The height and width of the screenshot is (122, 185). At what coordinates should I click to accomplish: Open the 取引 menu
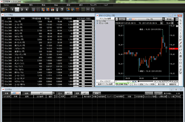tap(31, 5)
